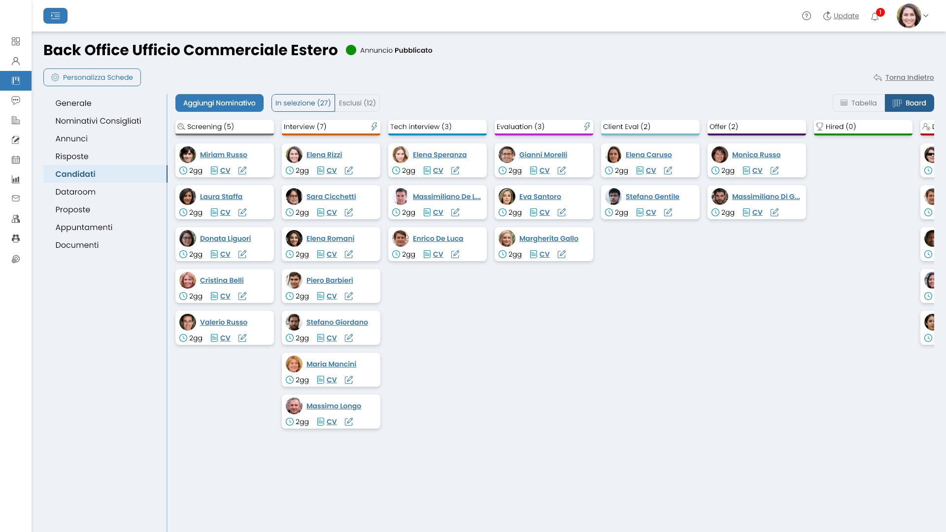The width and height of the screenshot is (946, 532).
Task: Click the Aggiungi Nominativo button
Action: click(219, 102)
